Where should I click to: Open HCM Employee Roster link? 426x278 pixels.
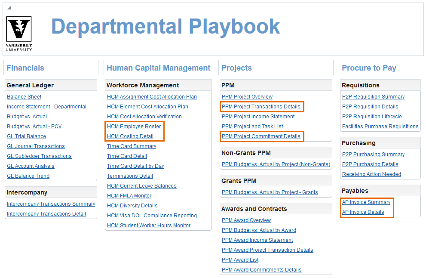(134, 127)
